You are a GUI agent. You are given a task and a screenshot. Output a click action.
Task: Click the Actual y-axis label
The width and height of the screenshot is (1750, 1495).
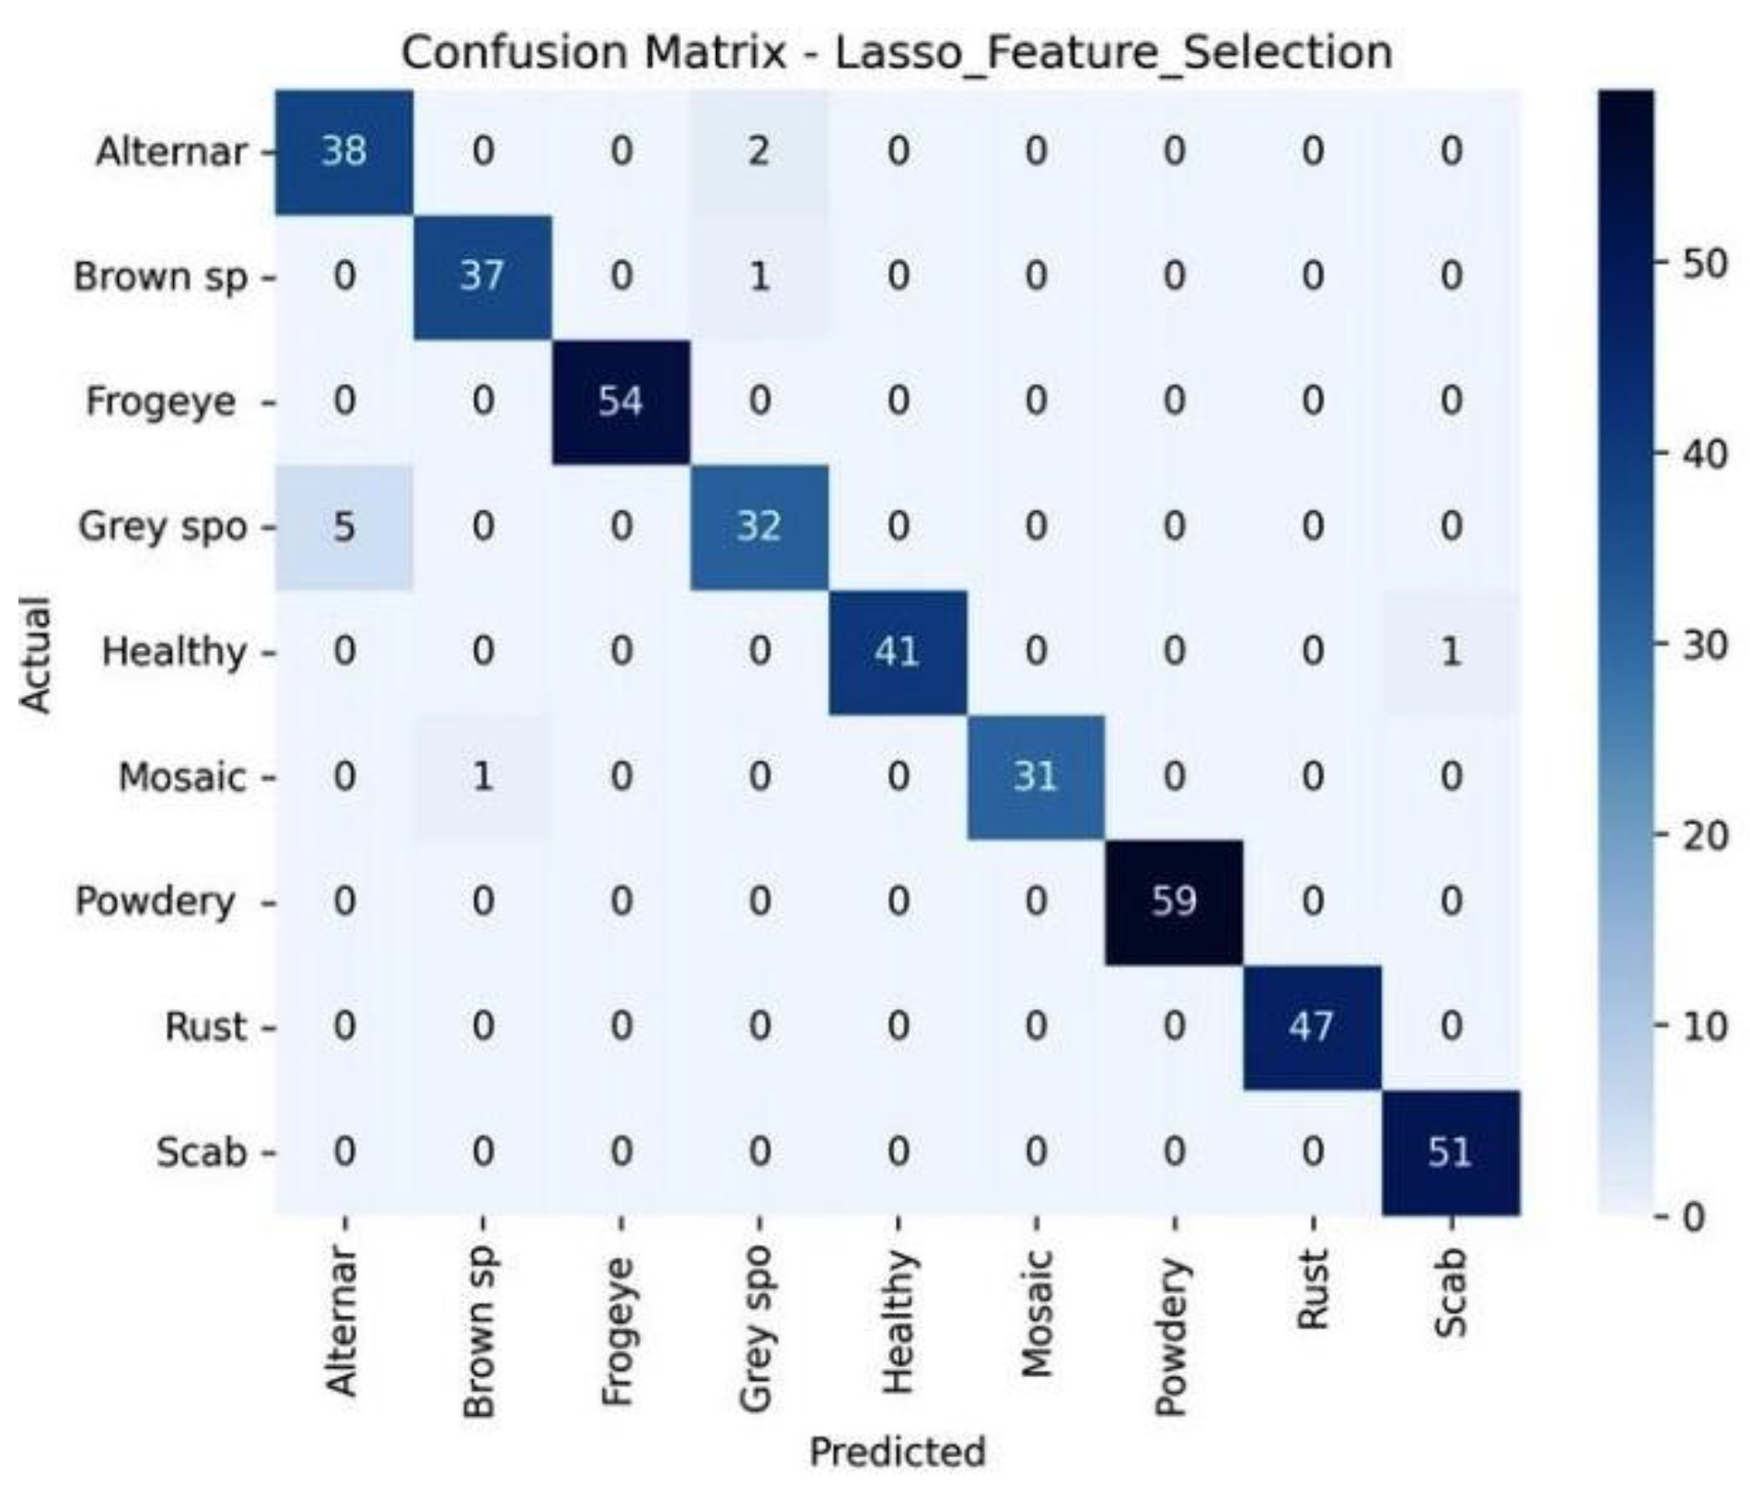click(x=37, y=654)
